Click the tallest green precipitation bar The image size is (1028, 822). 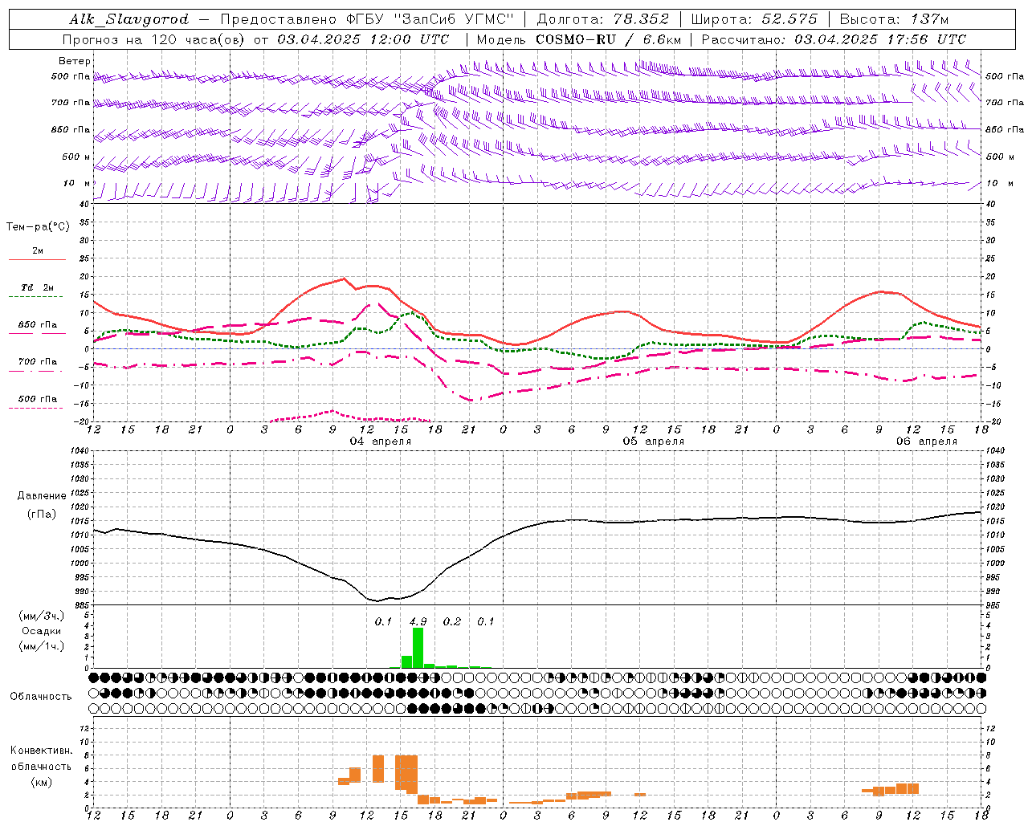pos(418,647)
